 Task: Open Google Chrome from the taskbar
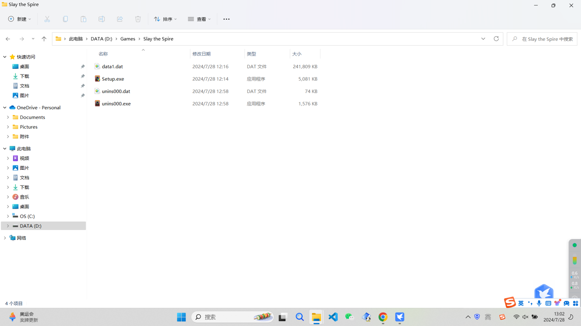point(383,317)
